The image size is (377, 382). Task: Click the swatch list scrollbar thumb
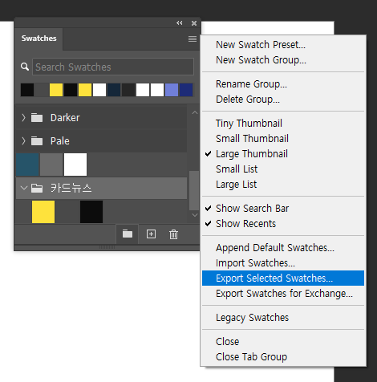coord(194,190)
